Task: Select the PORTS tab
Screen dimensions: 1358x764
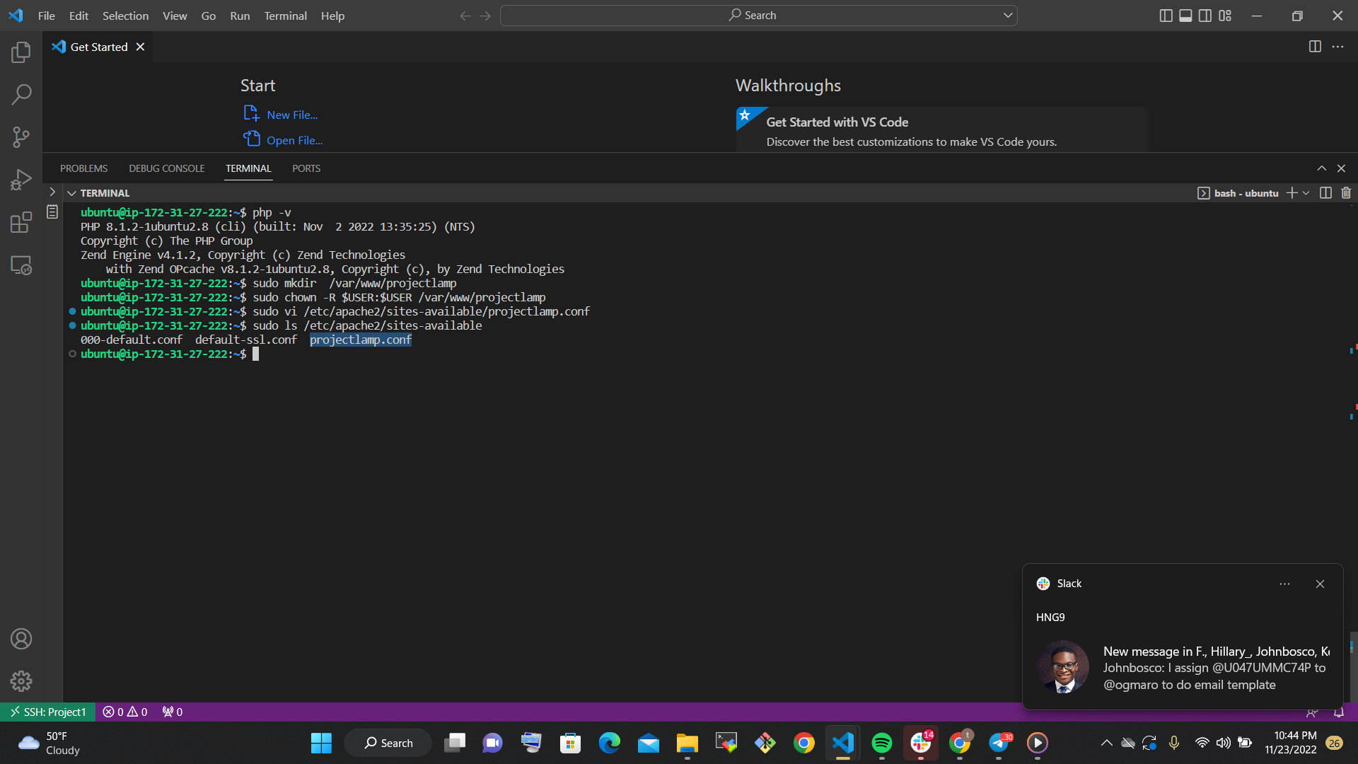Action: click(306, 168)
